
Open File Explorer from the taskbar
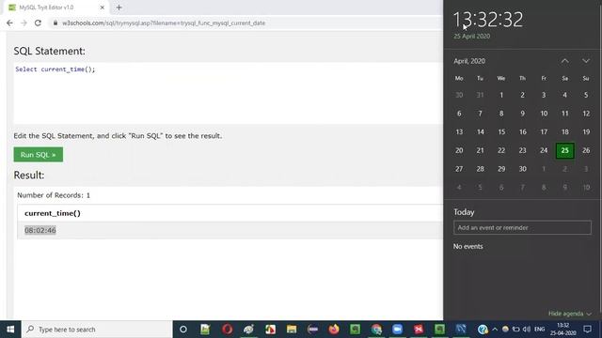292,330
